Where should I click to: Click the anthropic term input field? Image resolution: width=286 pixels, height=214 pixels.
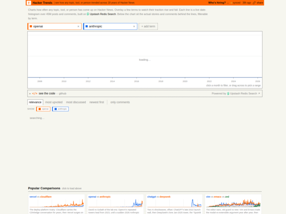pyautogui.click(x=111, y=26)
